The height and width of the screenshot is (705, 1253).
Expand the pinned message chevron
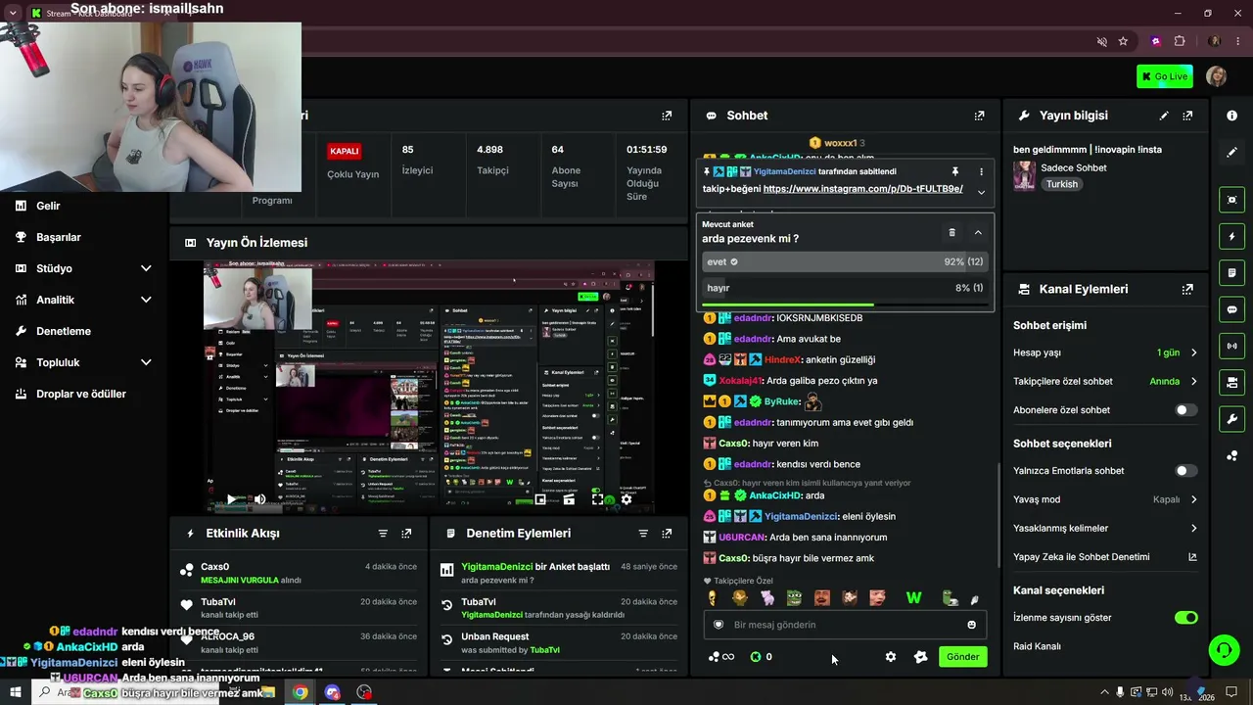pos(981,192)
